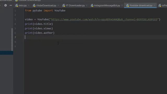167x94 pixels.
Task: Switch to UtubeDownload.py tab
Action: point(46,5)
